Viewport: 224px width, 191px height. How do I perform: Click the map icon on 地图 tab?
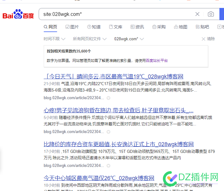click(176, 27)
